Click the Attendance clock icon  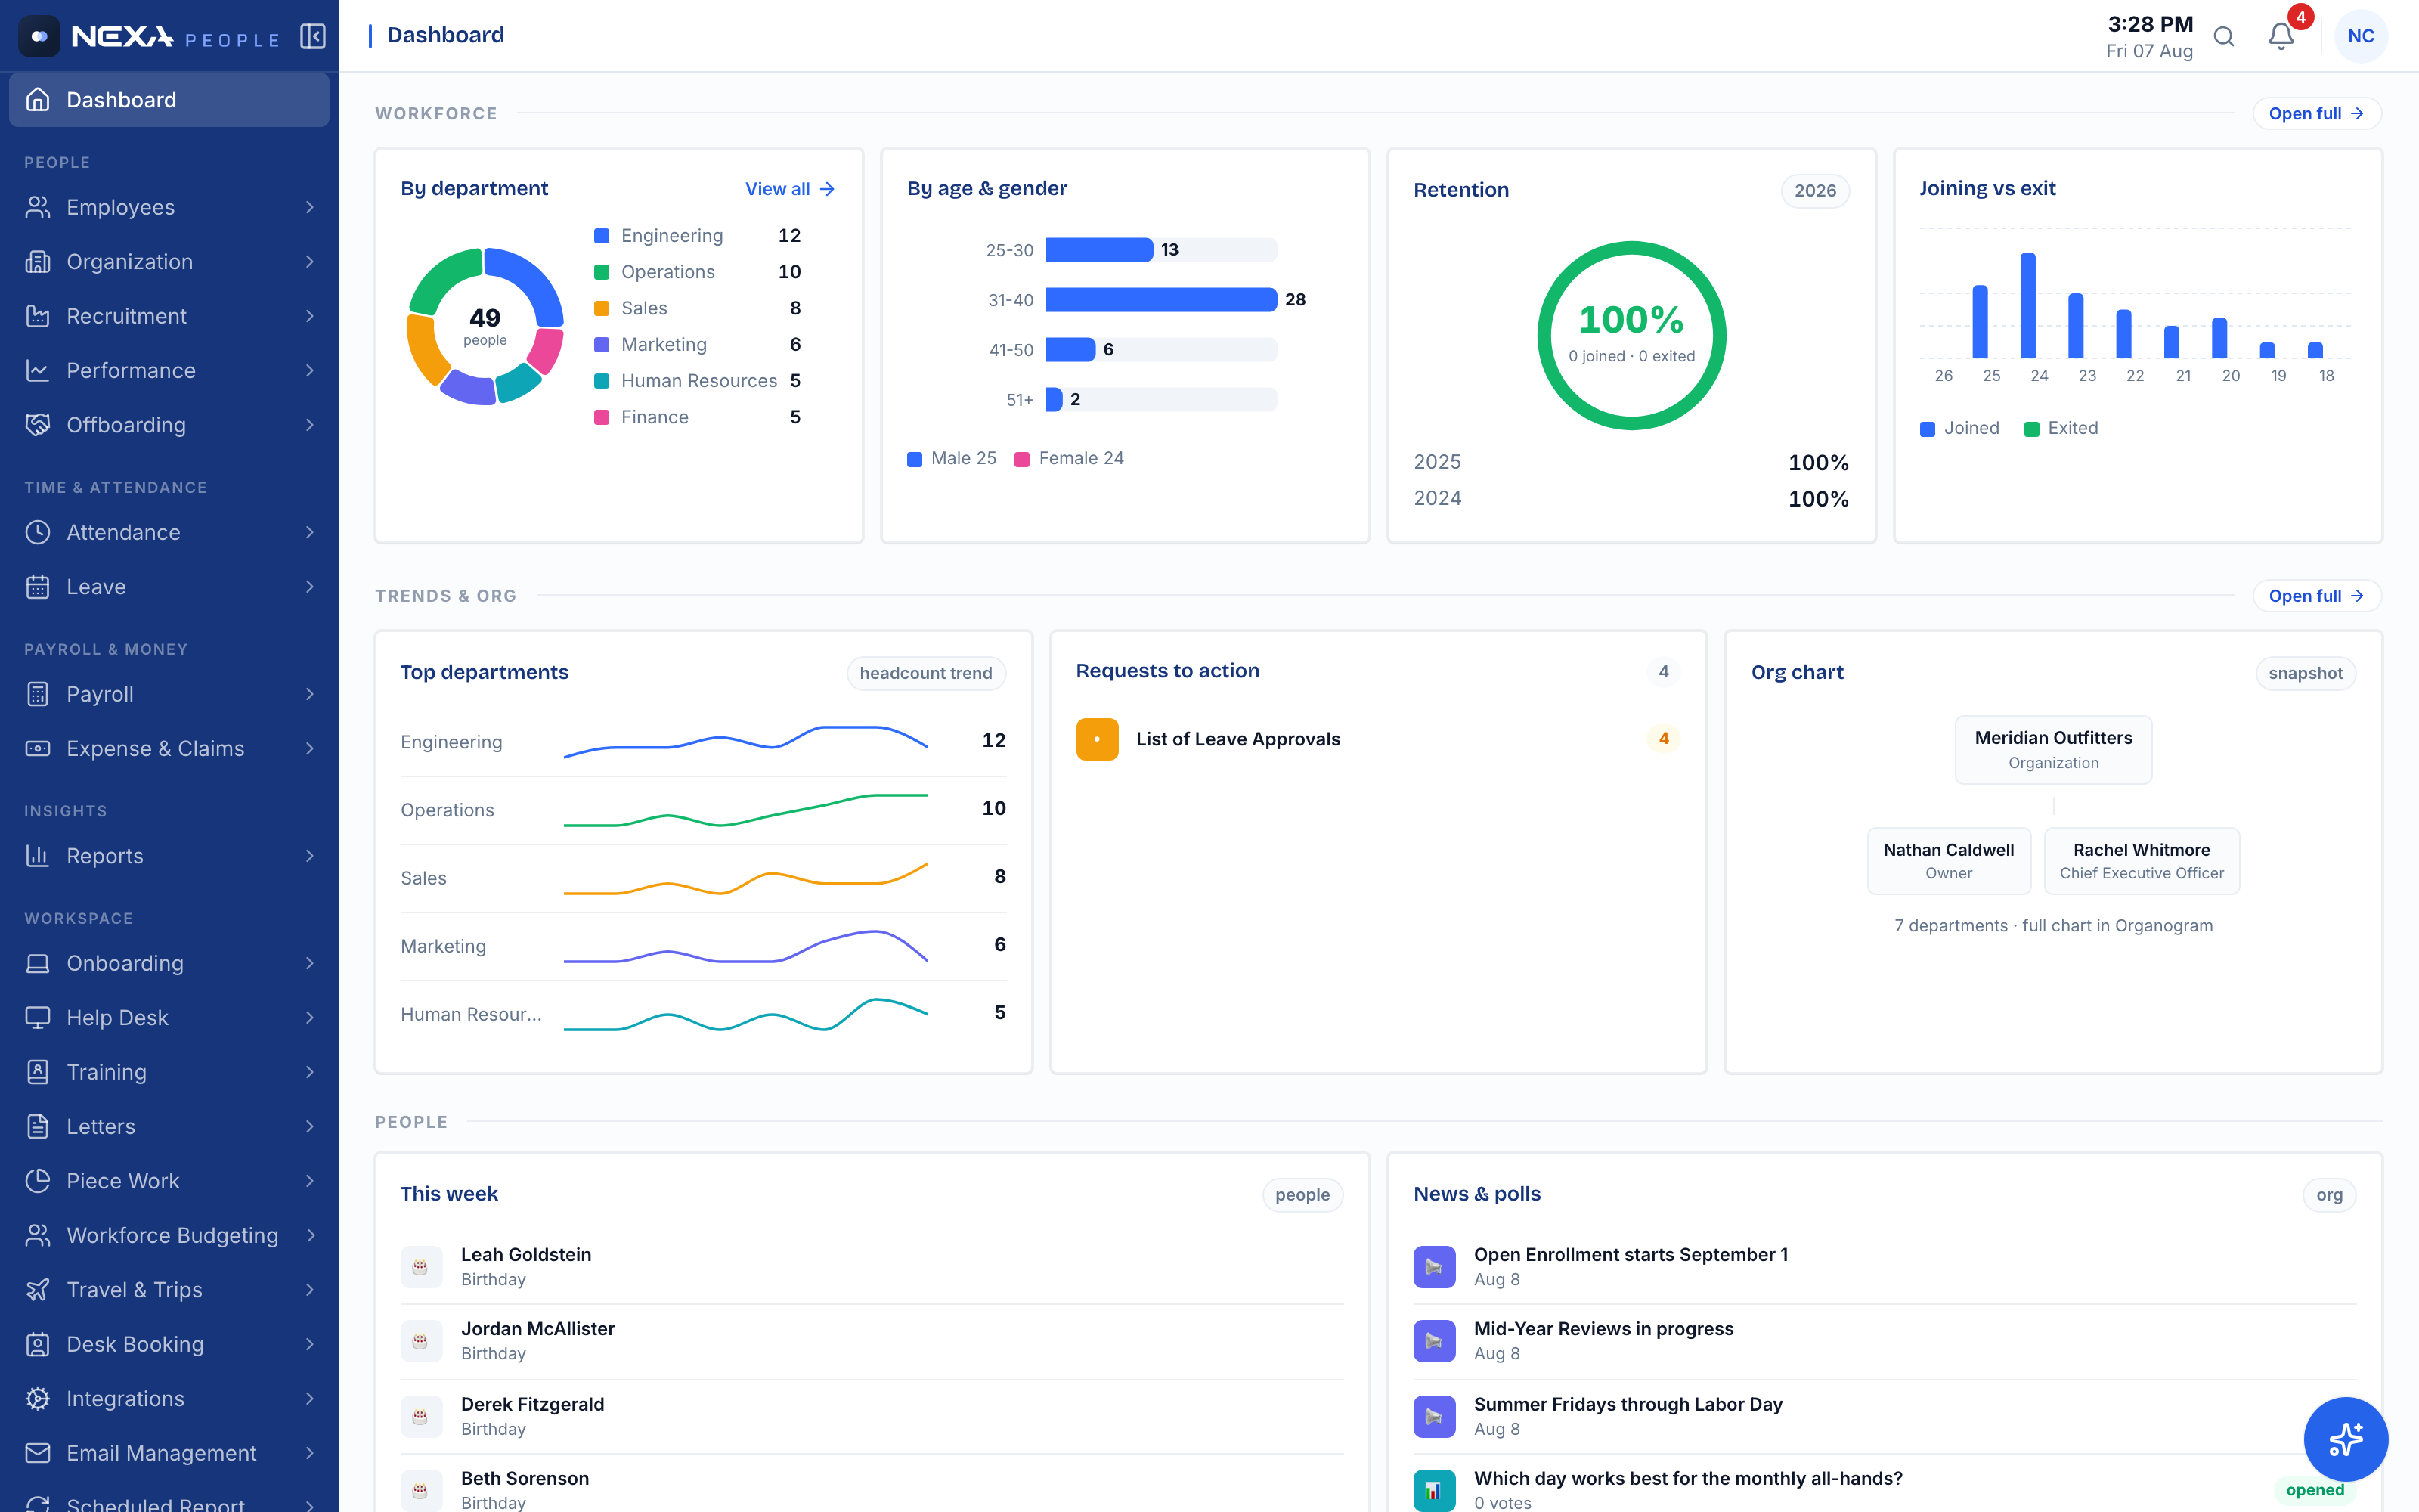(38, 532)
